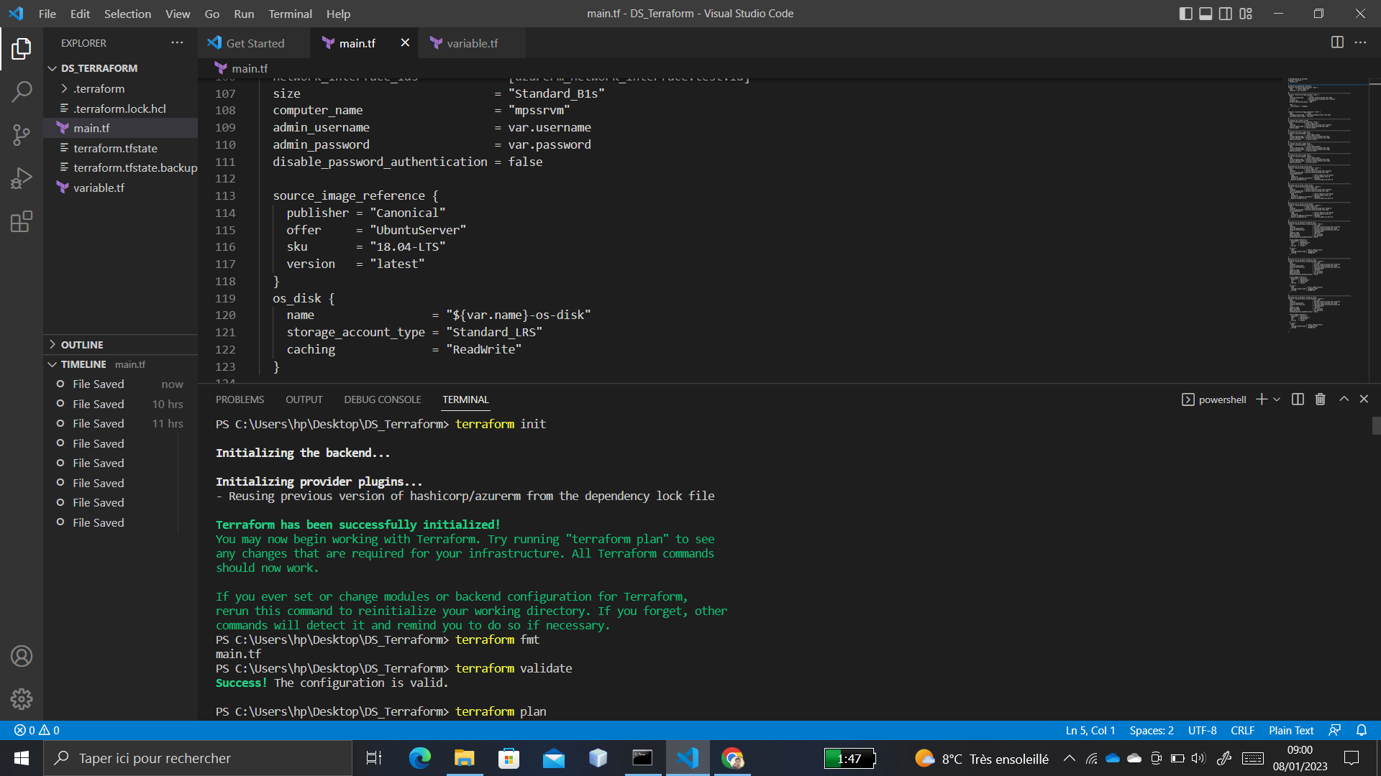Kill the terminal using the trash icon
1381x776 pixels.
1320,399
